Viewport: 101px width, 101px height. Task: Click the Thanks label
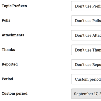click(x=8, y=50)
